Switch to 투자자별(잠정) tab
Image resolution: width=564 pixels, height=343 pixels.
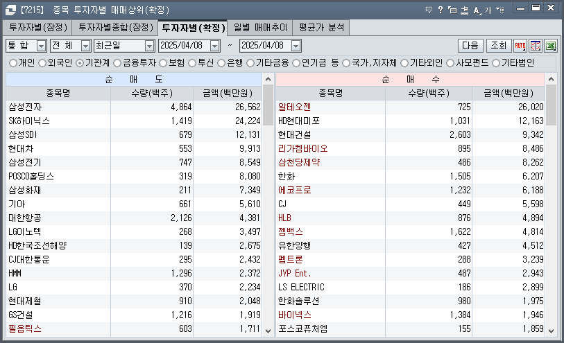pyautogui.click(x=37, y=27)
